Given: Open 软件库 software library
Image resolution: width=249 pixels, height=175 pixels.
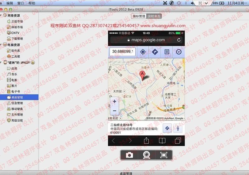Looking at the screenshot, I should tap(13, 51).
